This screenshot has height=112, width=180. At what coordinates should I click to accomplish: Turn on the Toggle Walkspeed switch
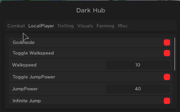point(167,53)
